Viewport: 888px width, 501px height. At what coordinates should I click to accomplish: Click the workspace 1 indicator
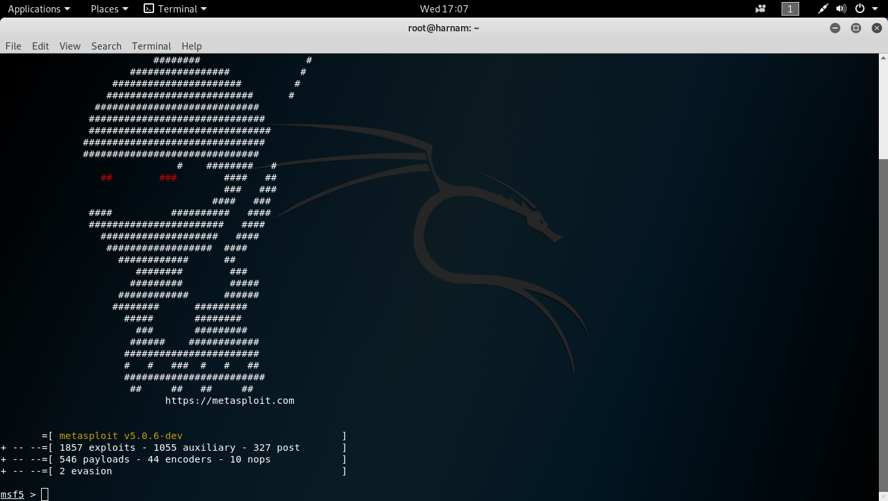pyautogui.click(x=790, y=9)
